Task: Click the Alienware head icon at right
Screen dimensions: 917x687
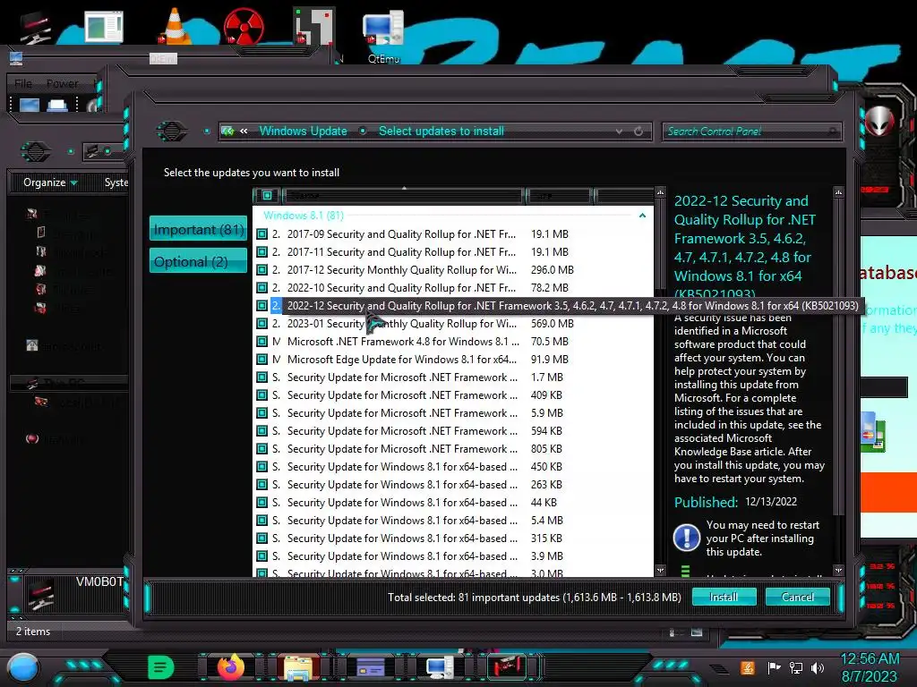Action: (x=879, y=121)
